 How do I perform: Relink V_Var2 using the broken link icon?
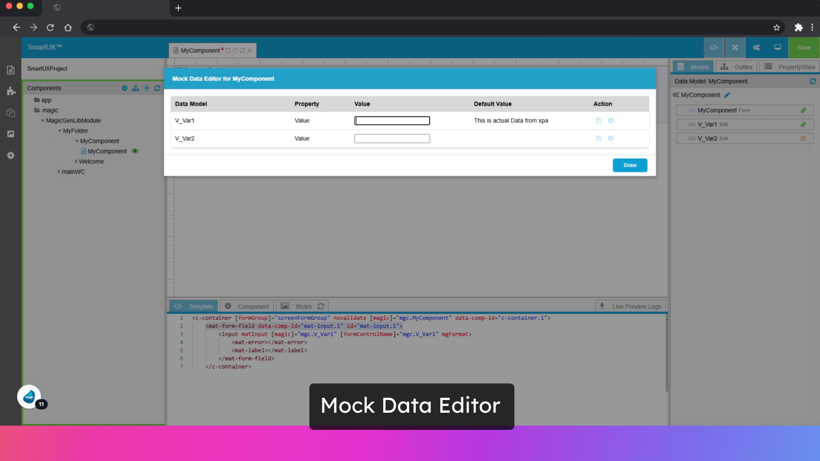point(803,138)
